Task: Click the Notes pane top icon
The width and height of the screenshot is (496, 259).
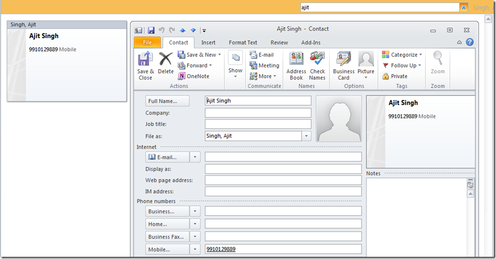Action: click(470, 185)
